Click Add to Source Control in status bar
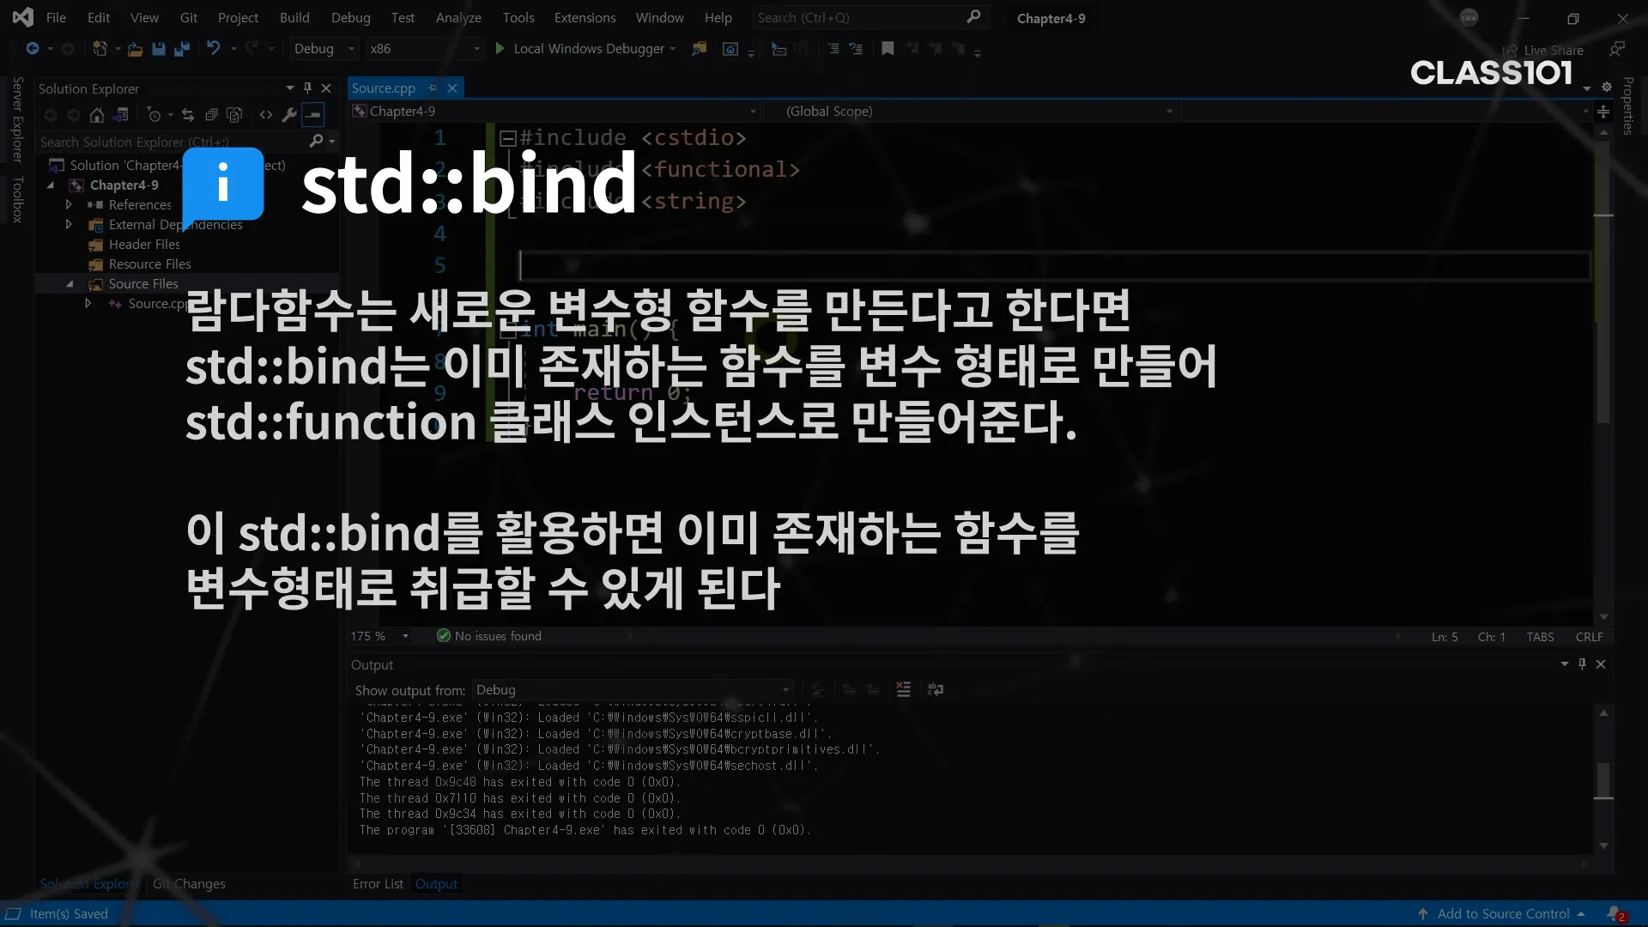This screenshot has width=1648, height=927. [1503, 914]
